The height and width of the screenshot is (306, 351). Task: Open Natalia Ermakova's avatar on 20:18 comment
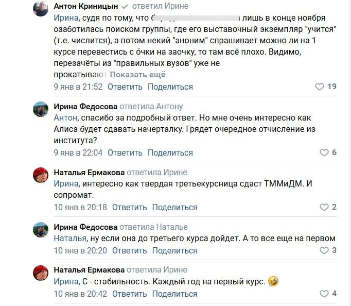pyautogui.click(x=41, y=175)
